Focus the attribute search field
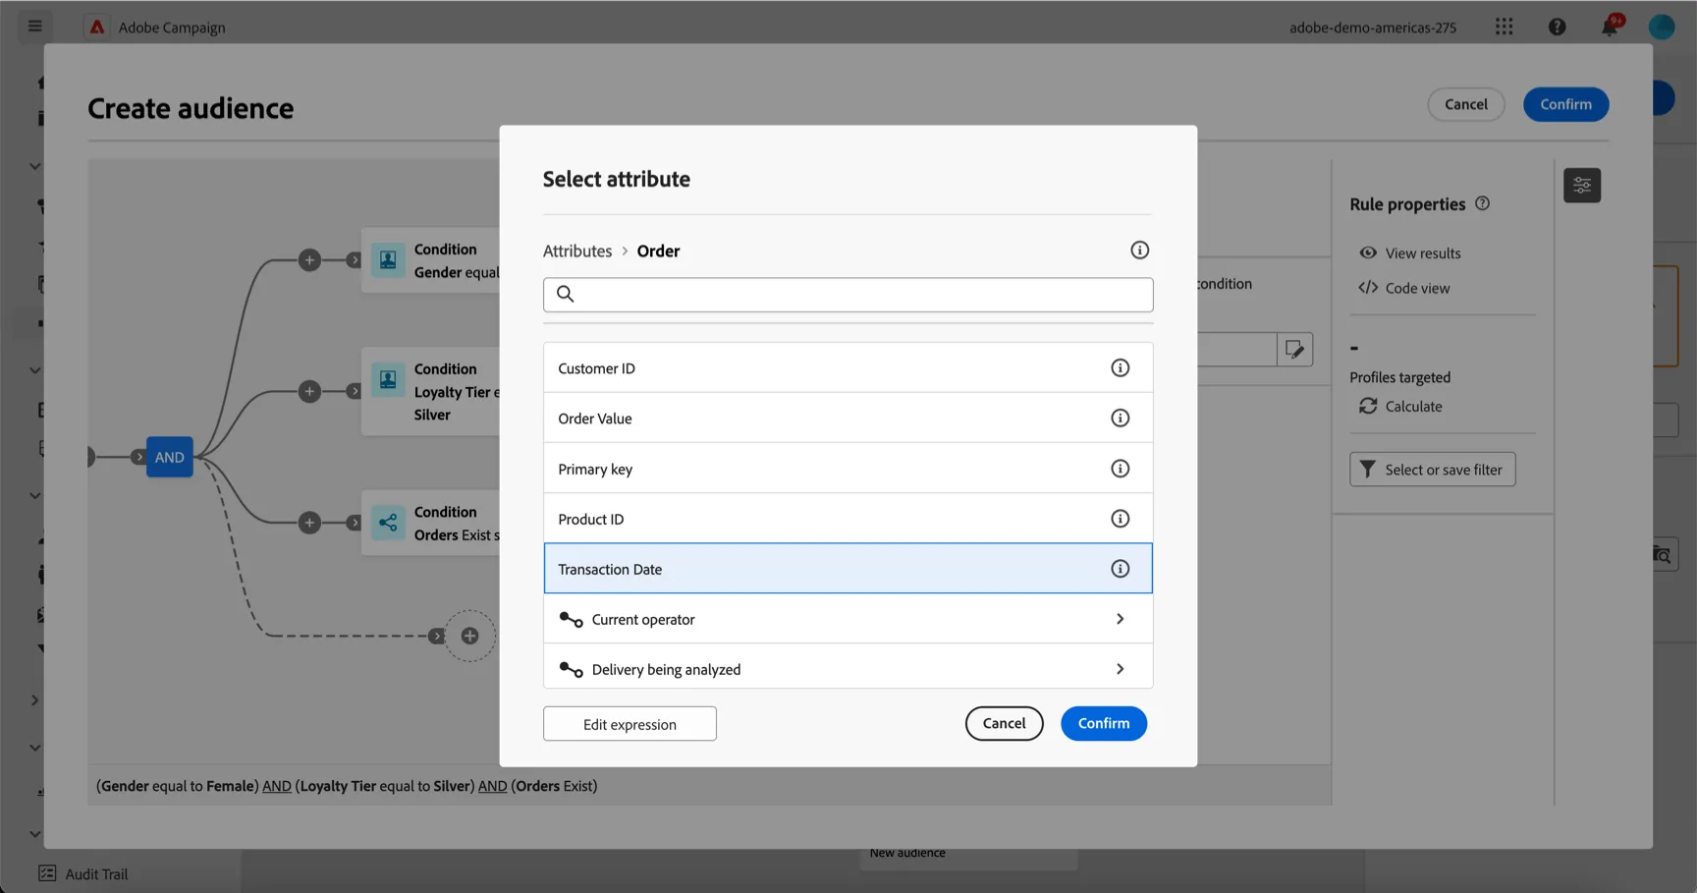The height and width of the screenshot is (893, 1697). [848, 295]
